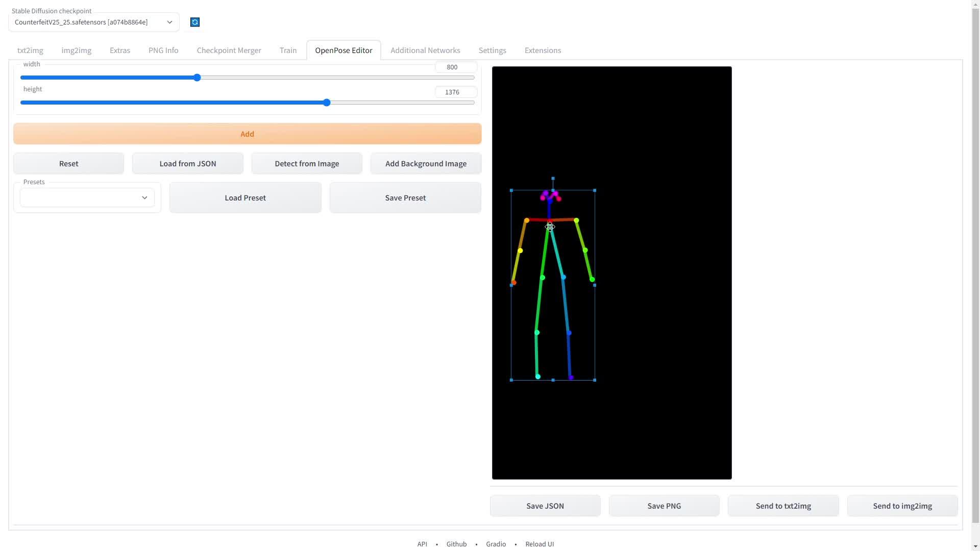Open the Github footer link

[x=456, y=544]
